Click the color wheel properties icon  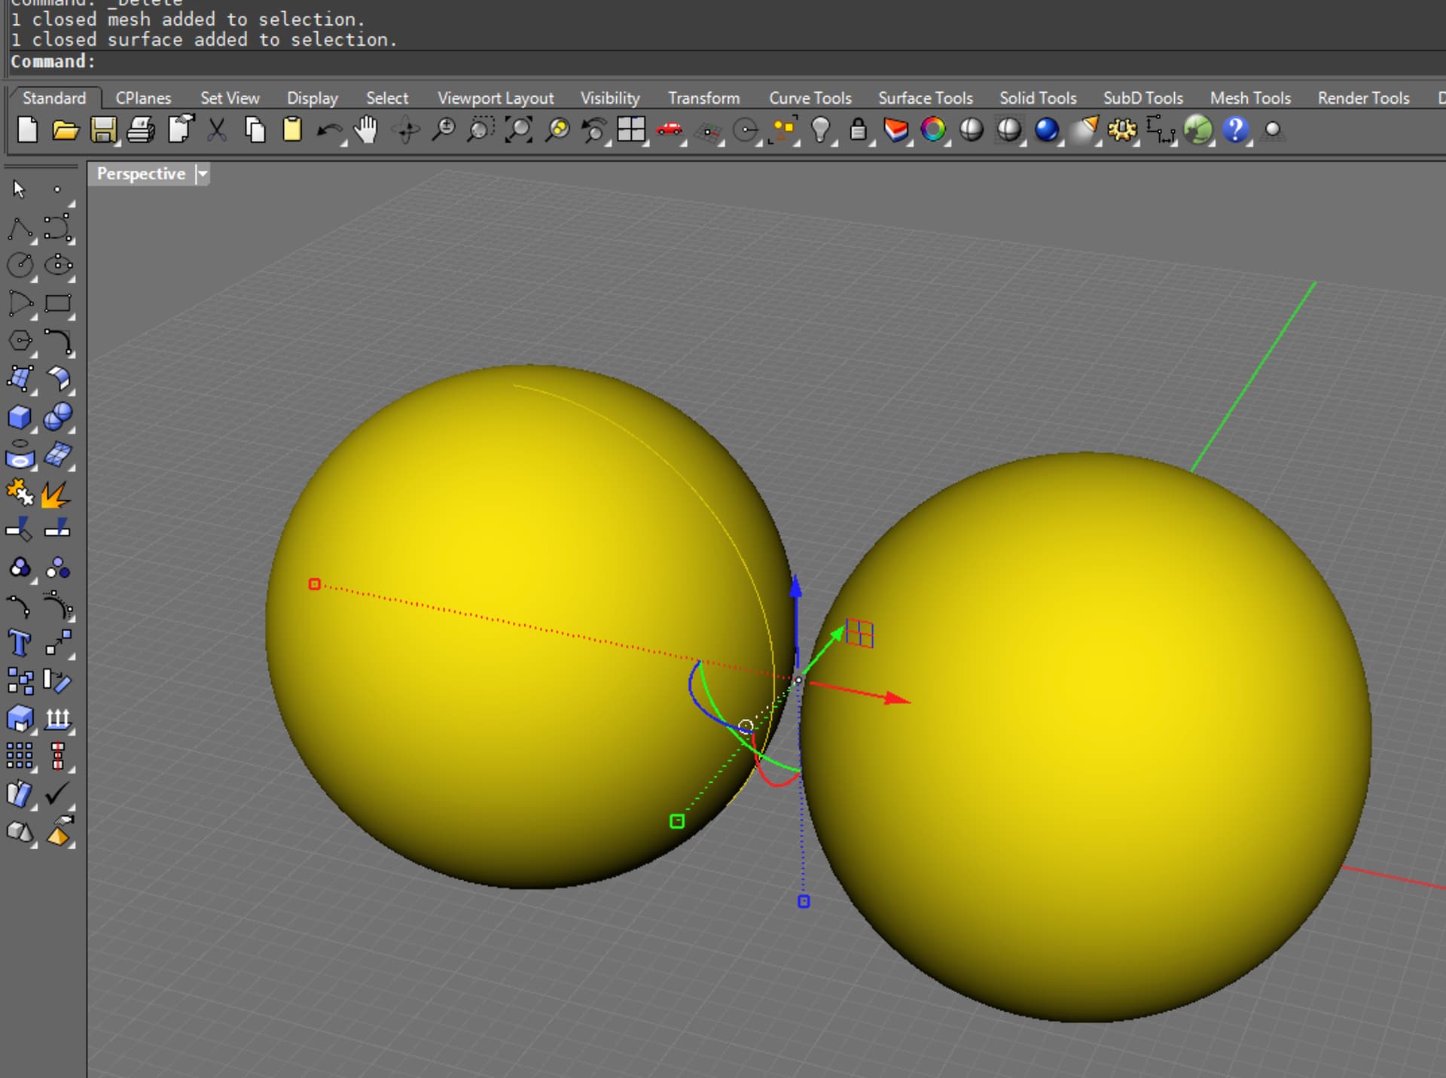pyautogui.click(x=933, y=130)
